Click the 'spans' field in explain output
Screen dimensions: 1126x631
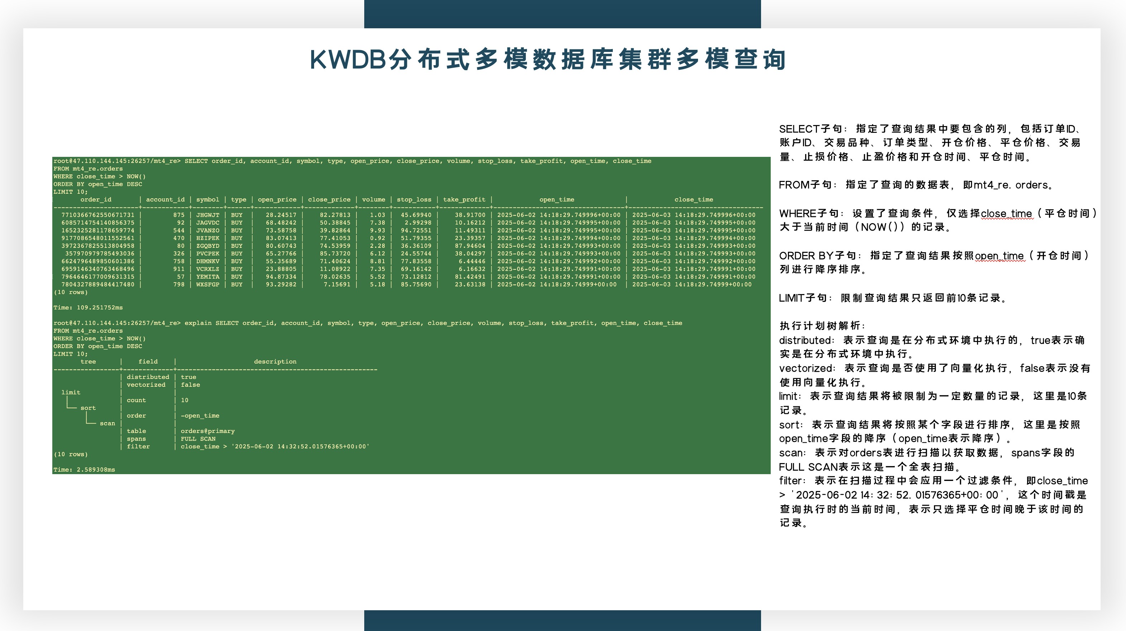(136, 439)
